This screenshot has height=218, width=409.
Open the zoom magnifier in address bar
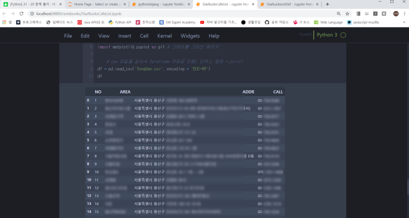tap(339, 14)
